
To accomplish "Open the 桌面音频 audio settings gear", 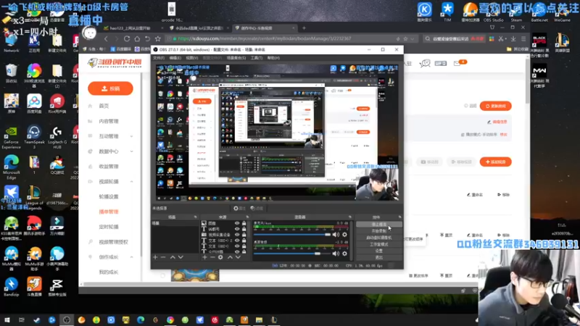I will click(x=345, y=254).
